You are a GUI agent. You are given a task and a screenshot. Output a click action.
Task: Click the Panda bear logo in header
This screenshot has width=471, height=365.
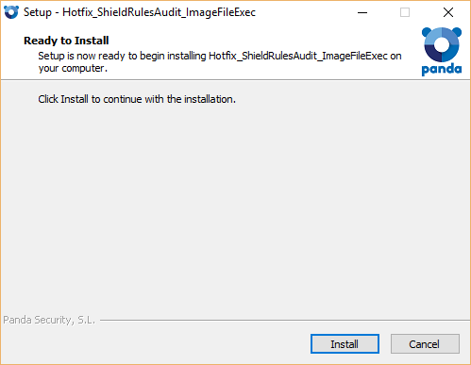click(442, 44)
